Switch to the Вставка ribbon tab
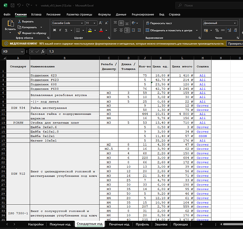This screenshot has width=243, height=229. 36,15
